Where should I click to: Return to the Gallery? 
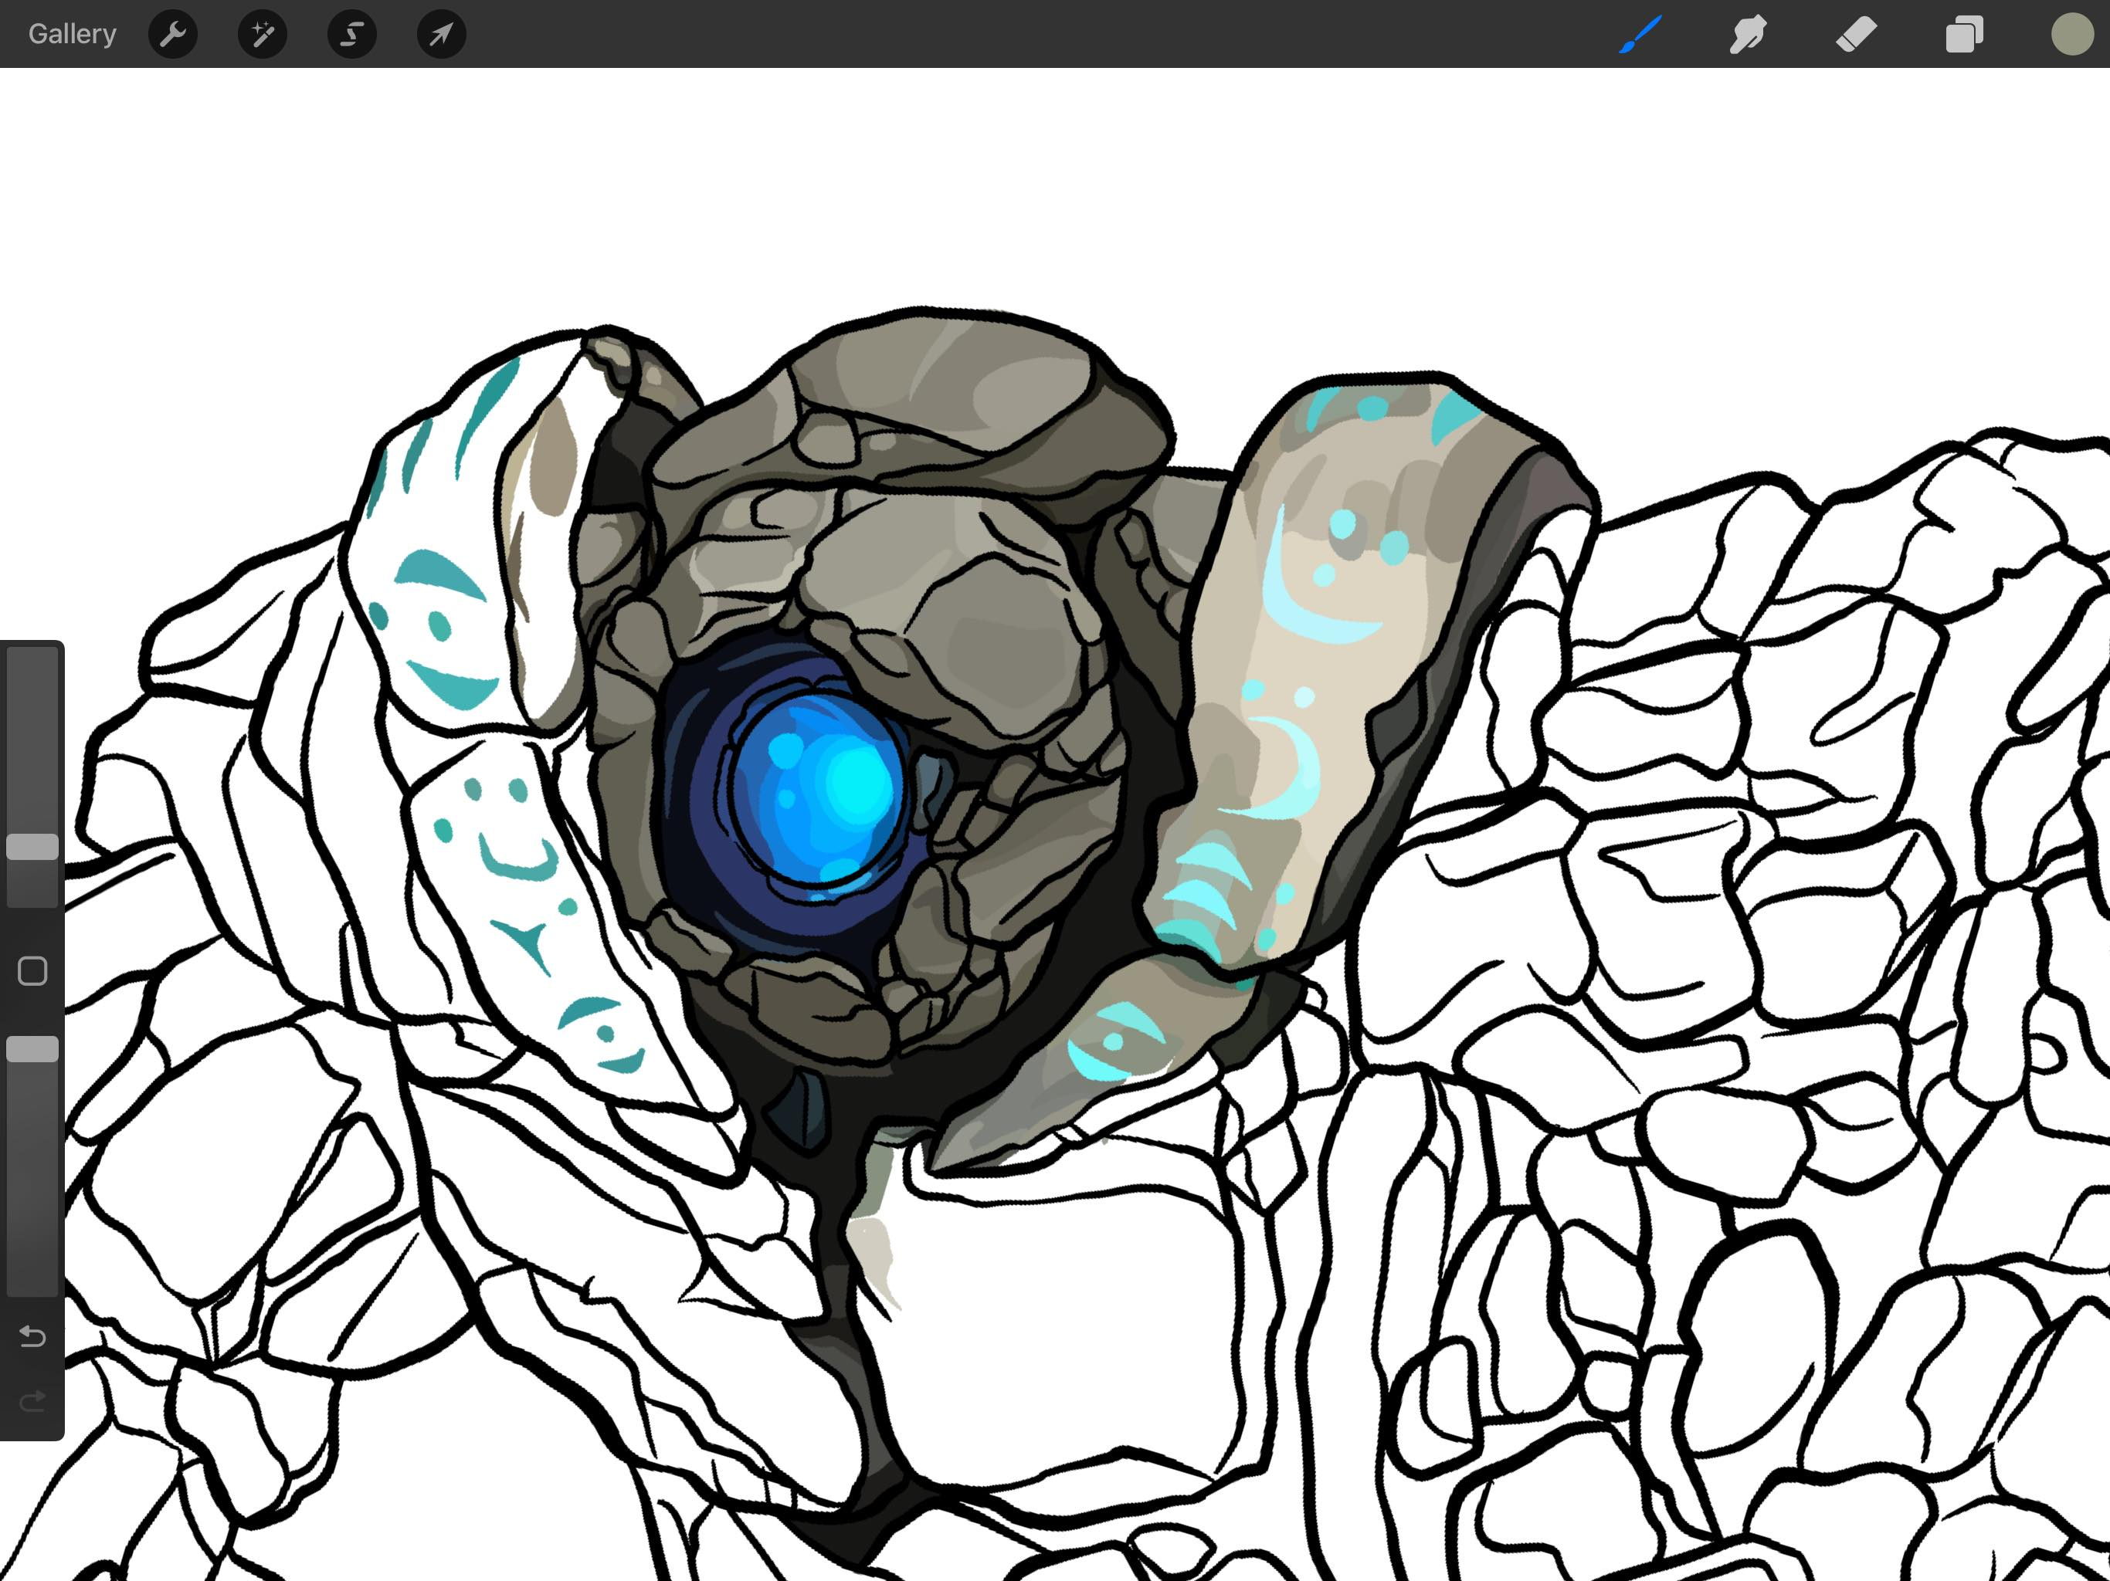[x=72, y=34]
